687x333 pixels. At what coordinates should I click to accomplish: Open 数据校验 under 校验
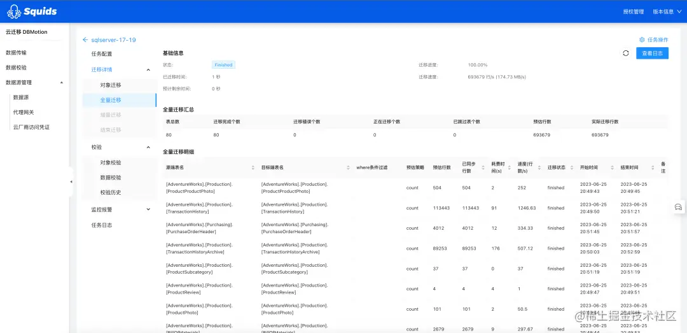(x=111, y=178)
